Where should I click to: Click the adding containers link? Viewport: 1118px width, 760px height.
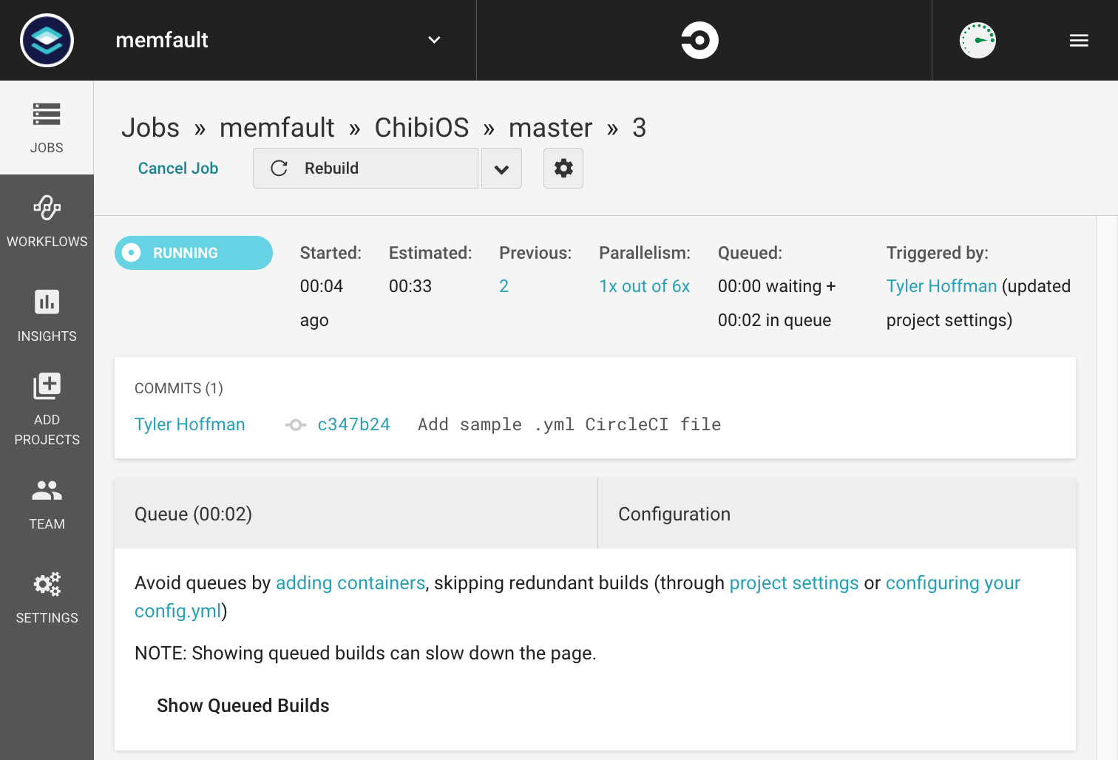[350, 583]
